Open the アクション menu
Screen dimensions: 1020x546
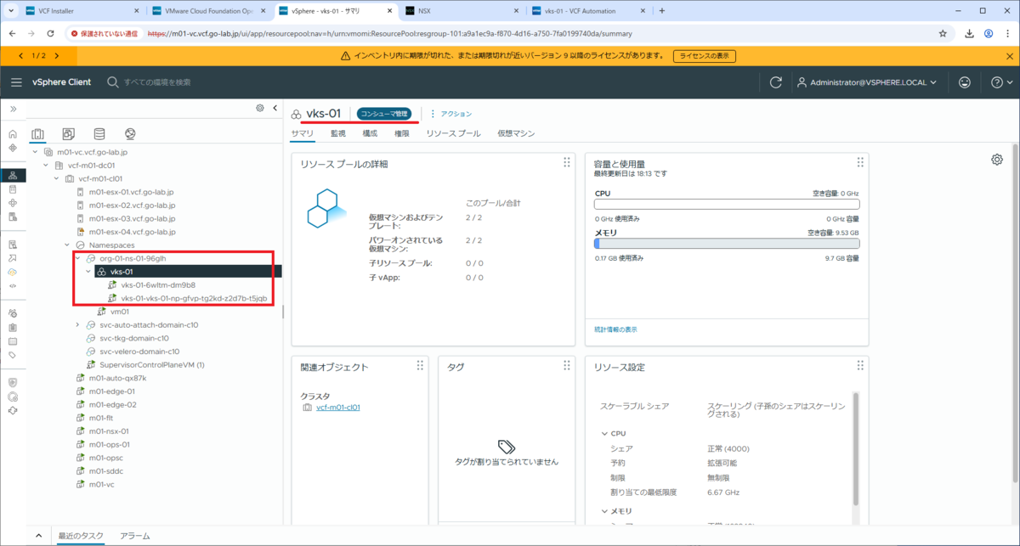coord(451,114)
